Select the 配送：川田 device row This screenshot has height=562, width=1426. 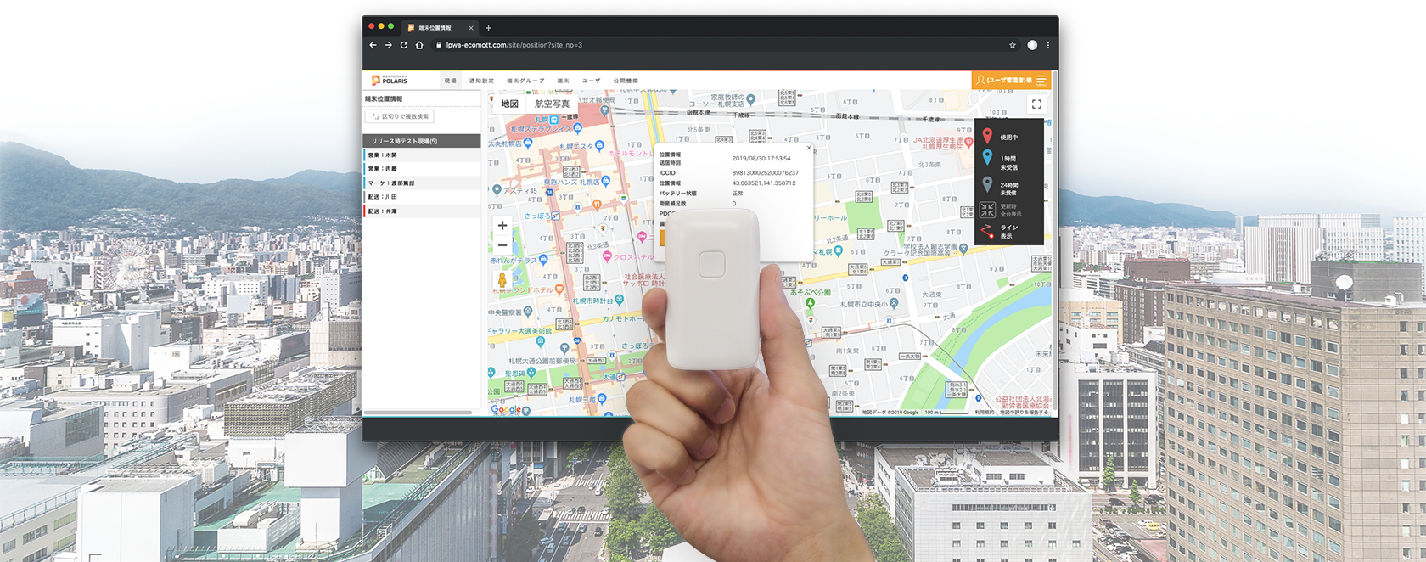coord(422,197)
